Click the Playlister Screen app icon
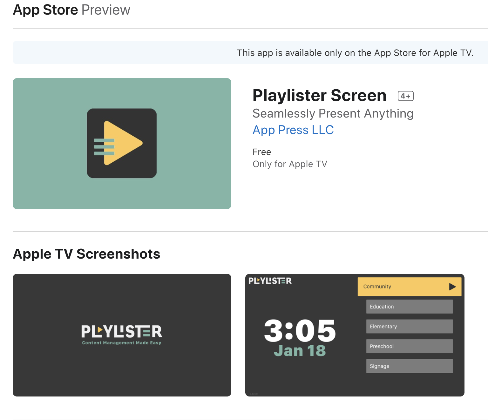488x420 pixels. [x=122, y=144]
